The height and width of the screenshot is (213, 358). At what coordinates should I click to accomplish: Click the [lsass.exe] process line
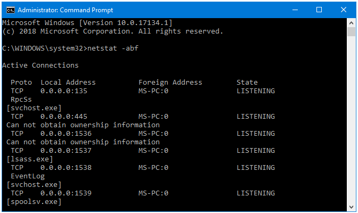30,159
